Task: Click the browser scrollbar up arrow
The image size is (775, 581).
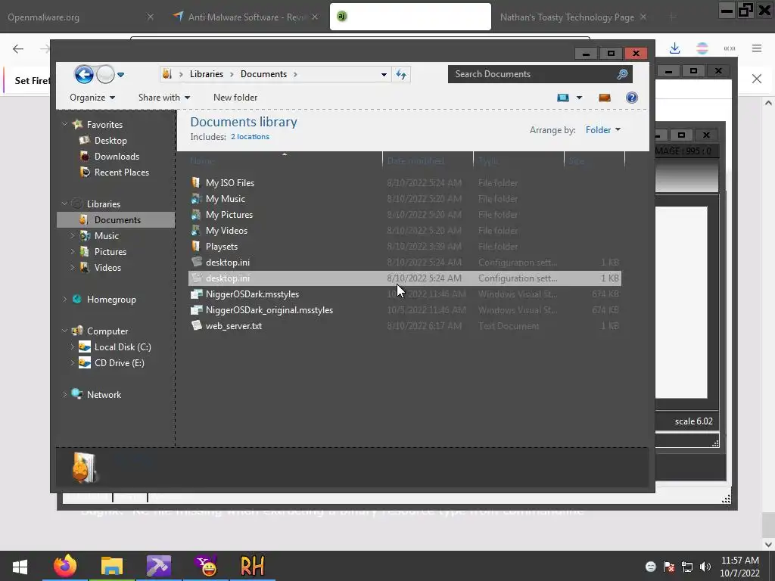Action: click(768, 103)
